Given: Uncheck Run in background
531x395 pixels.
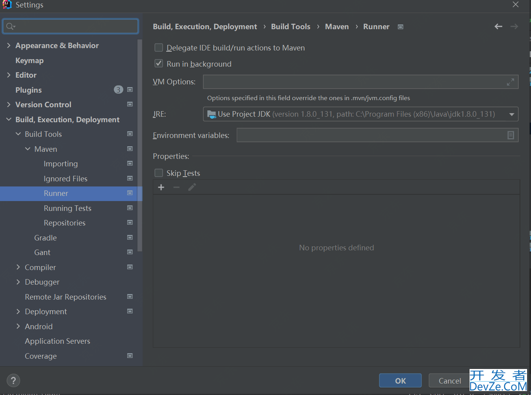Looking at the screenshot, I should (159, 63).
